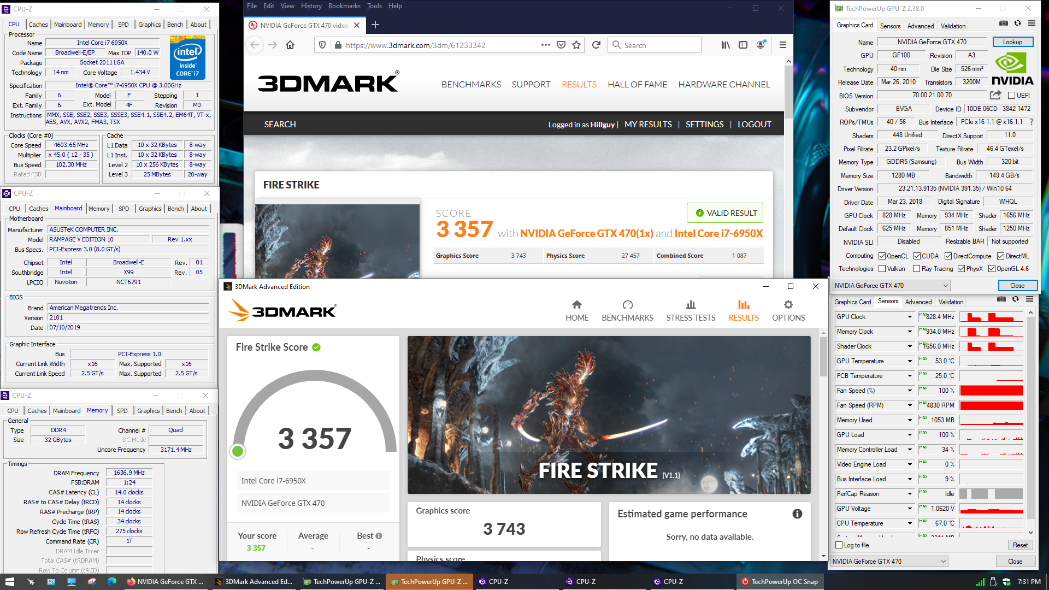This screenshot has width=1049, height=590.
Task: Expand the GPU Voltage sensor dropdown
Action: pyautogui.click(x=910, y=509)
